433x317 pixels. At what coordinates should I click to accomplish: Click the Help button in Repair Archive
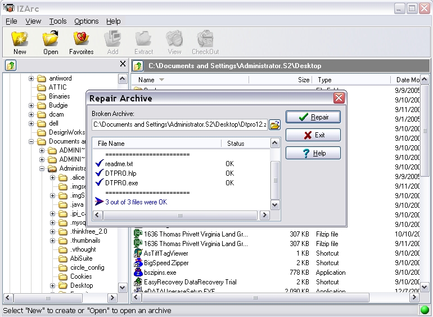pos(313,153)
